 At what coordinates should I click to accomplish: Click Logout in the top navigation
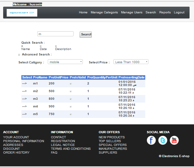click(x=179, y=12)
